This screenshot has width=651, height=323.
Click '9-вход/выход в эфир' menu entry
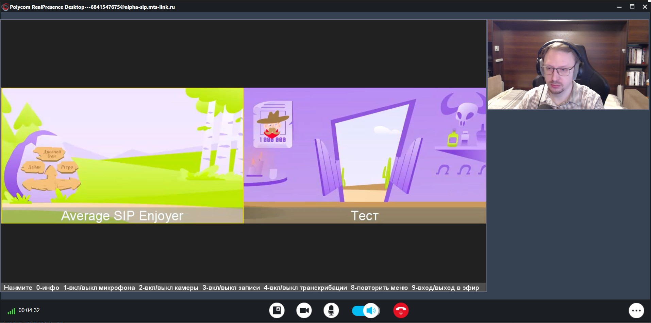pos(445,288)
